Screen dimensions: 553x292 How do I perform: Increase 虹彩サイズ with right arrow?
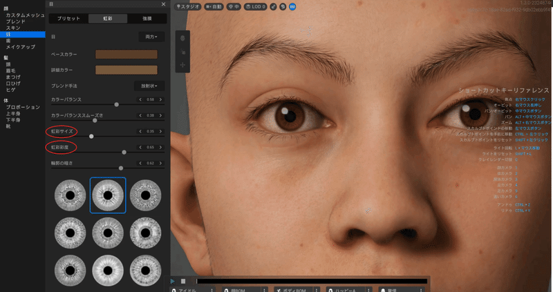161,131
